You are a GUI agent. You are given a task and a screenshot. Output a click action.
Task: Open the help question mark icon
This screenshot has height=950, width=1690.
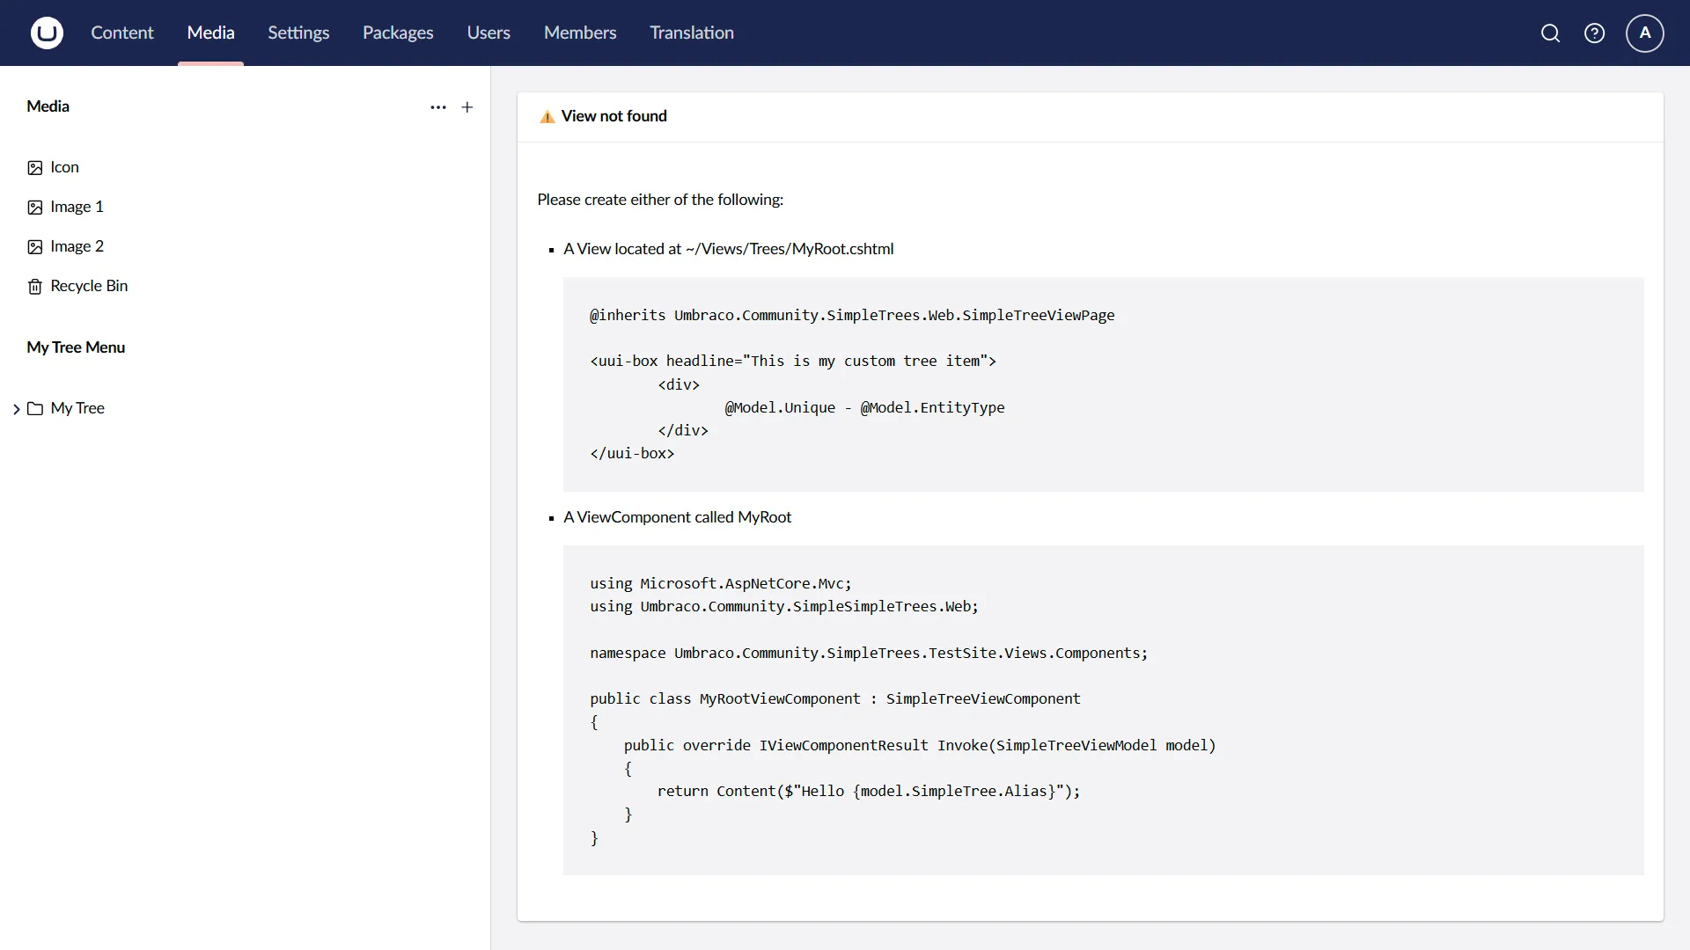(x=1594, y=33)
